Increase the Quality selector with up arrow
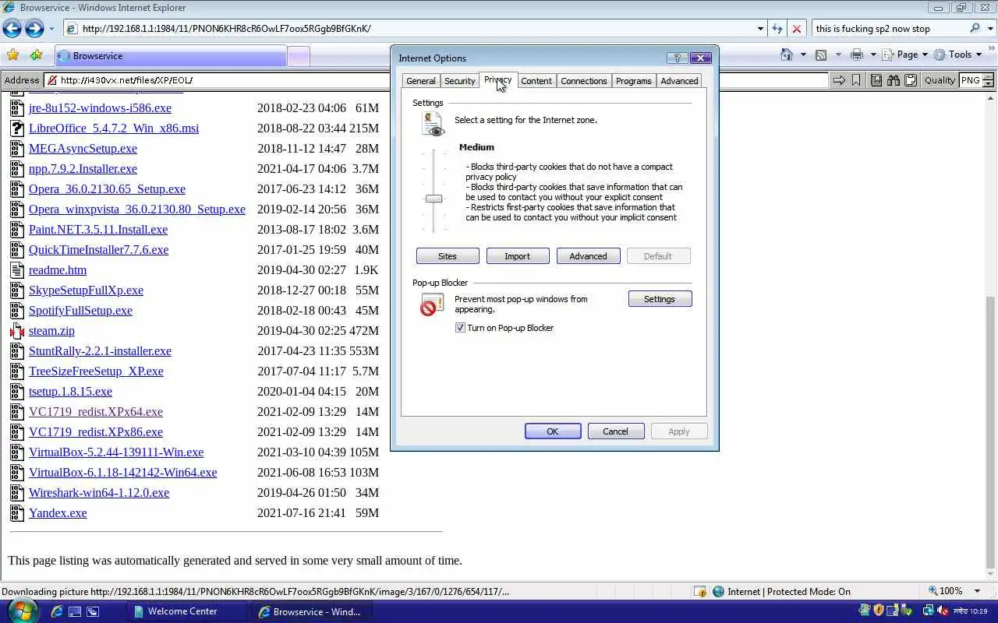The width and height of the screenshot is (998, 623). click(x=989, y=77)
